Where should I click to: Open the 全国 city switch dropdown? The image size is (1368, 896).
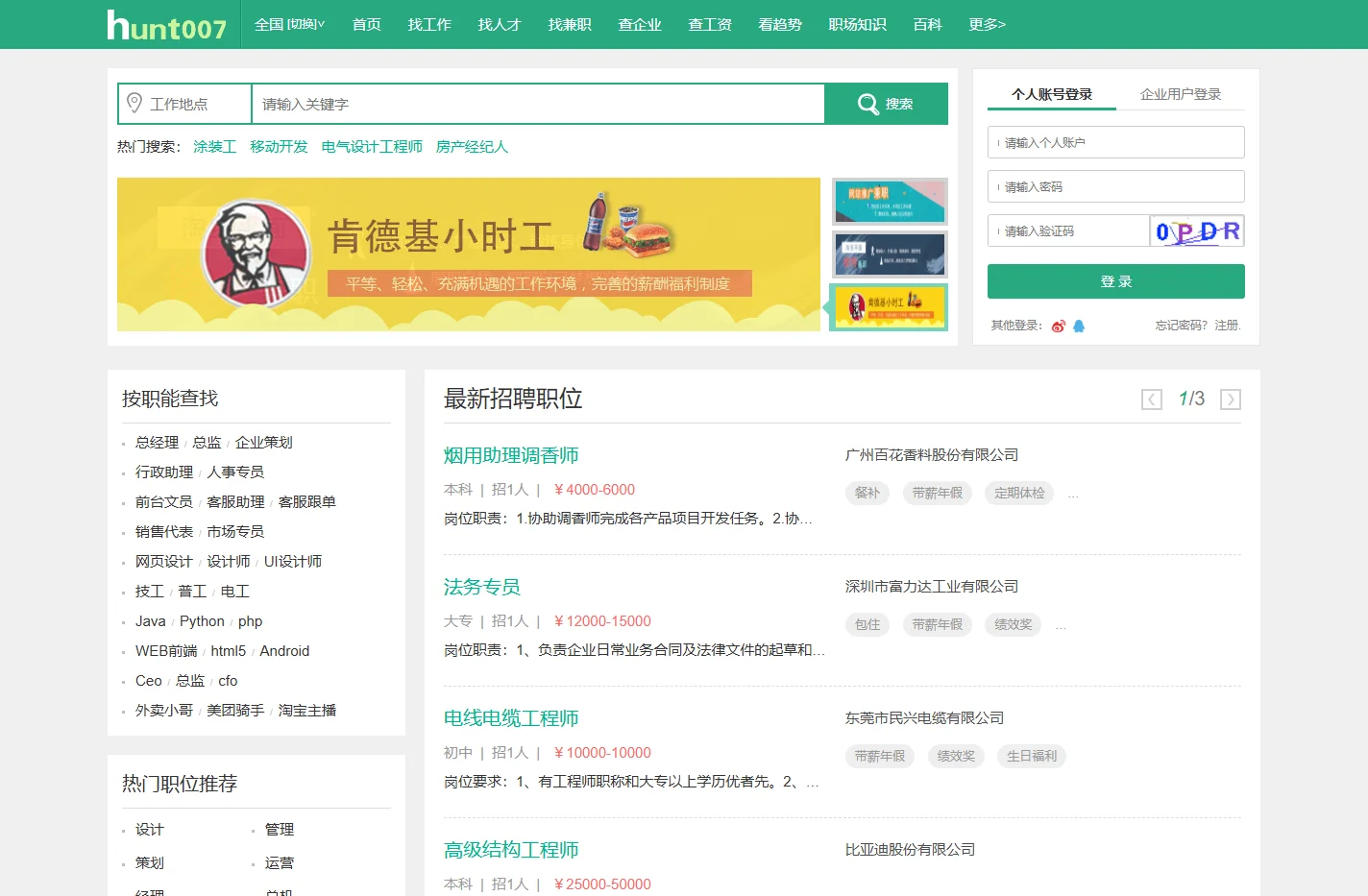click(290, 24)
